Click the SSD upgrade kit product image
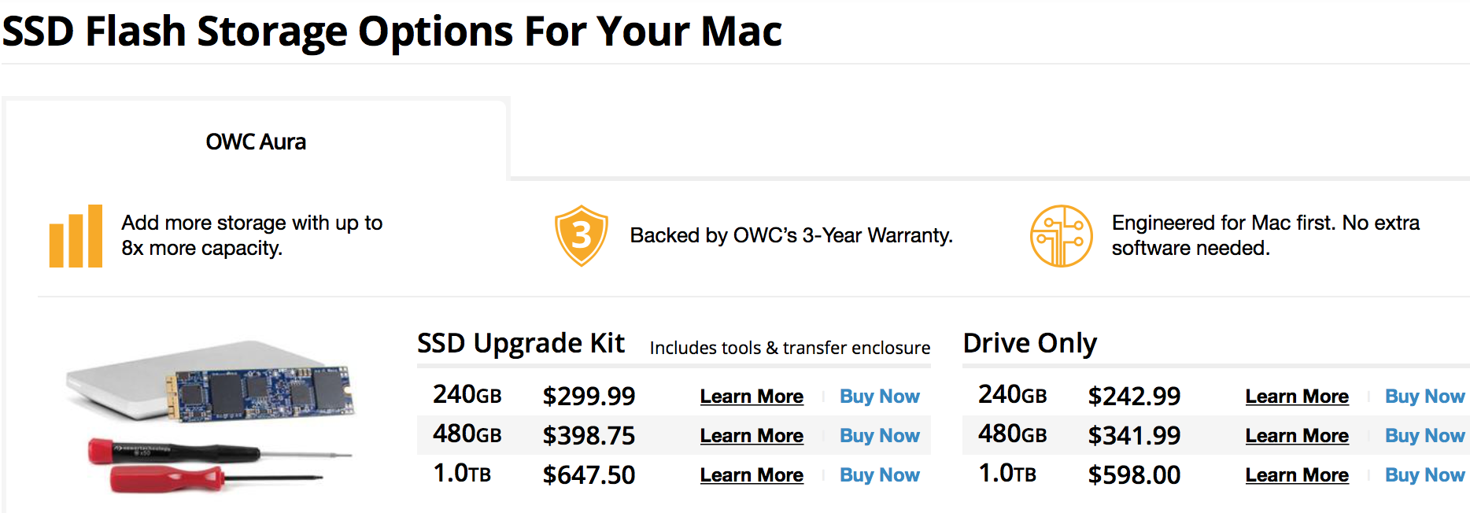This screenshot has width=1470, height=513. coord(211,415)
